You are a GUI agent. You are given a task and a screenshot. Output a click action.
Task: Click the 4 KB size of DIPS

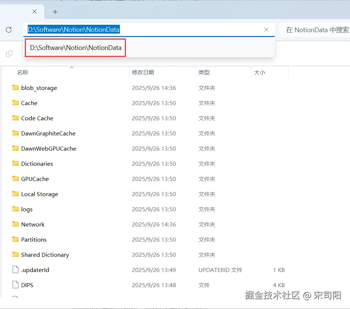pos(279,285)
